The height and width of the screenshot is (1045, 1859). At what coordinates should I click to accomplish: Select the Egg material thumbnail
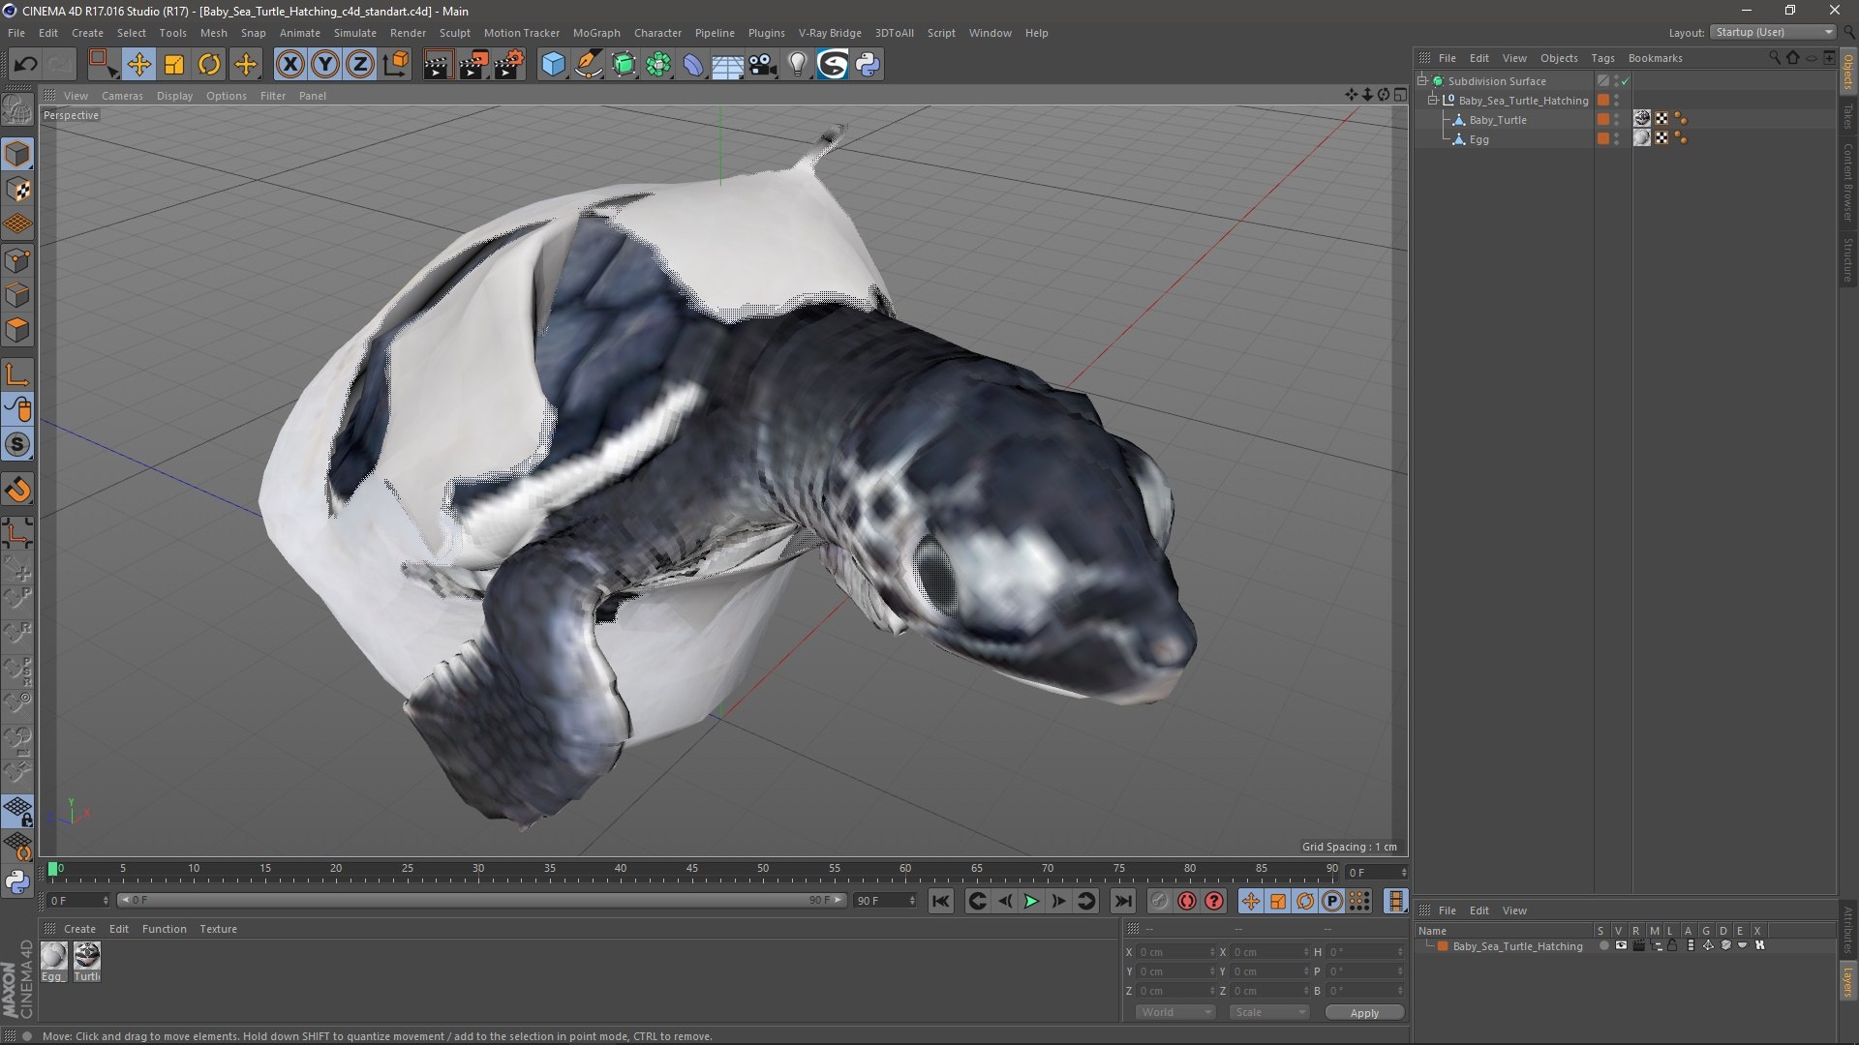pos(54,957)
